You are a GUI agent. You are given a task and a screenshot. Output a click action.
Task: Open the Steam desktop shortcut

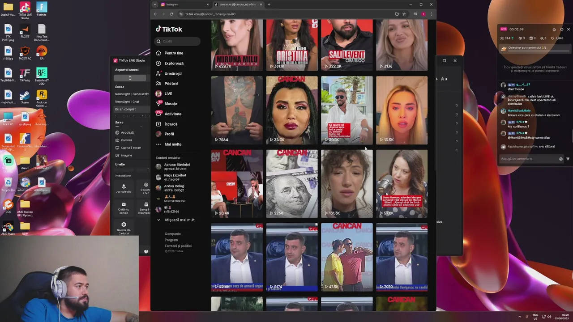(25, 97)
